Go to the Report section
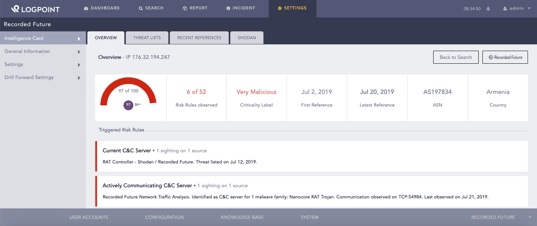 (195, 8)
